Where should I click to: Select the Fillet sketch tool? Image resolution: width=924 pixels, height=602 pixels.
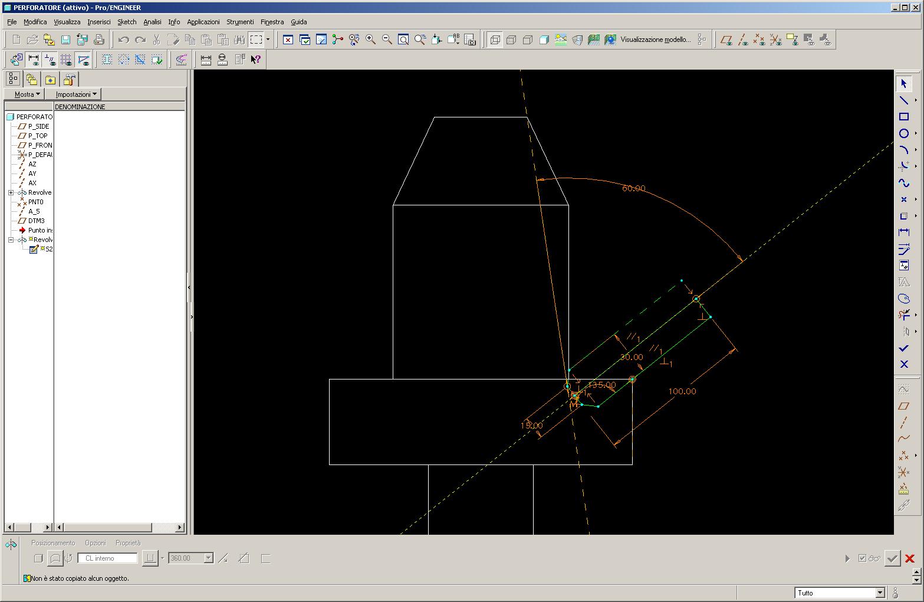tap(903, 166)
